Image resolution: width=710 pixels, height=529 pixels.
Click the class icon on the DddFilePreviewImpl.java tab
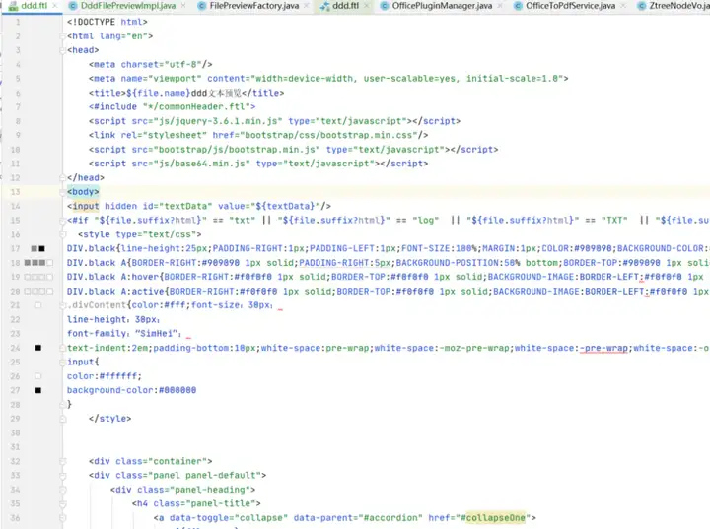72,6
